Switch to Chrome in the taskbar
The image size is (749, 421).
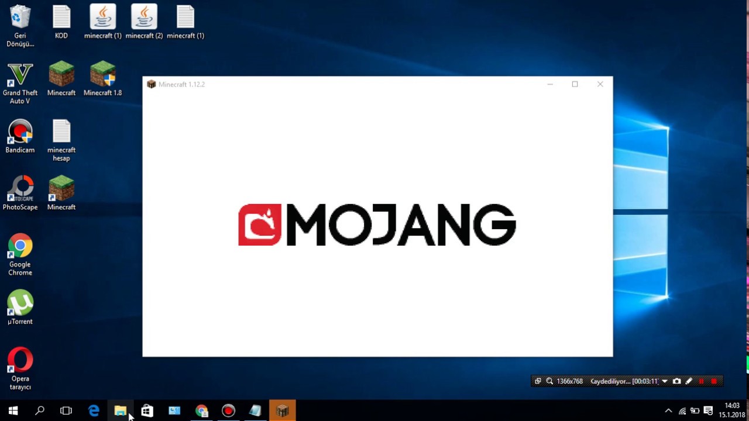click(201, 410)
